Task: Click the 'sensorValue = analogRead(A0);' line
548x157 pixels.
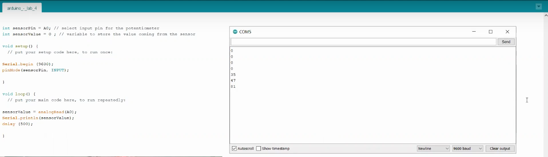Action: [39, 112]
